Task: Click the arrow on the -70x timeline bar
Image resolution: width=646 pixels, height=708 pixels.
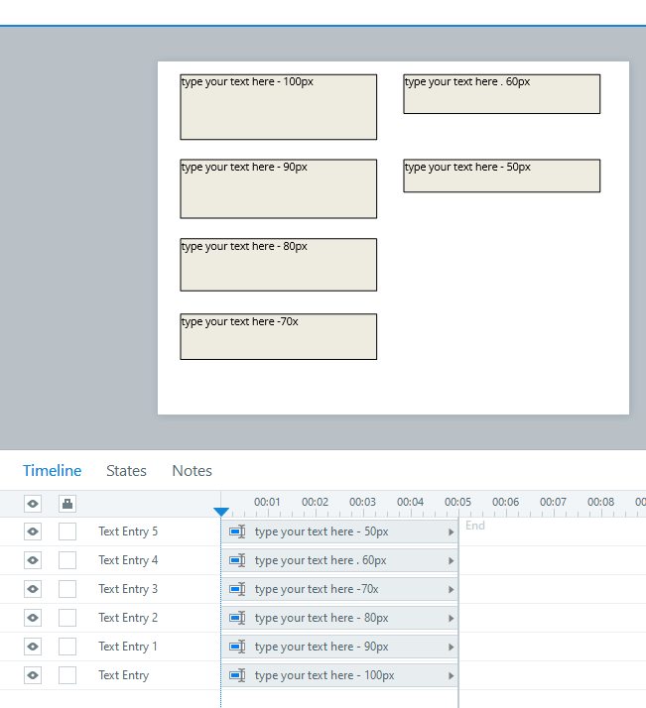Action: [451, 589]
